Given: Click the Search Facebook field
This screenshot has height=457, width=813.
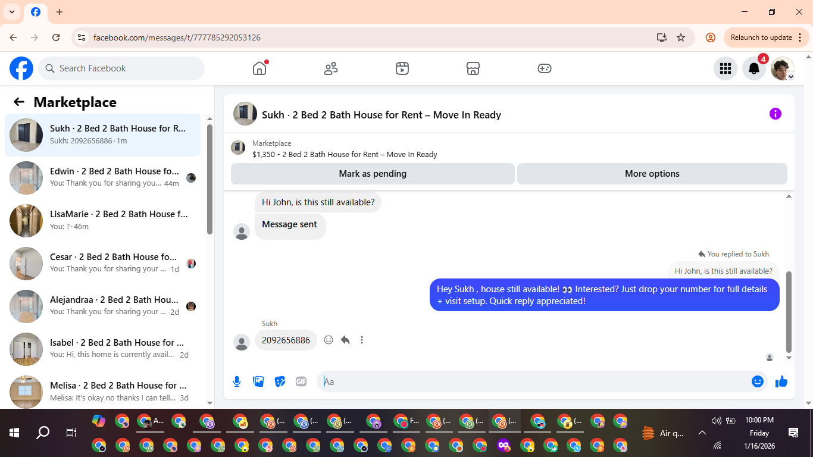Looking at the screenshot, I should click(x=121, y=68).
